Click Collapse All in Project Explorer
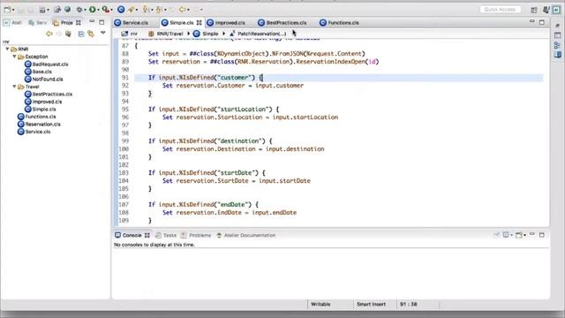Image resolution: width=565 pixels, height=318 pixels. click(x=81, y=34)
